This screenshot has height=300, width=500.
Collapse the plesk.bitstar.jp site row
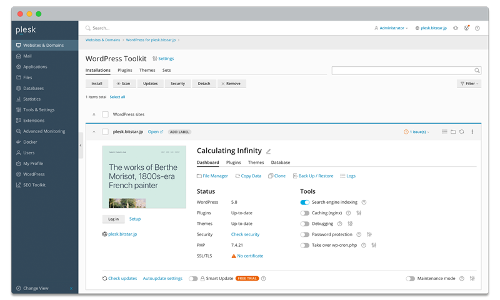coord(94,132)
